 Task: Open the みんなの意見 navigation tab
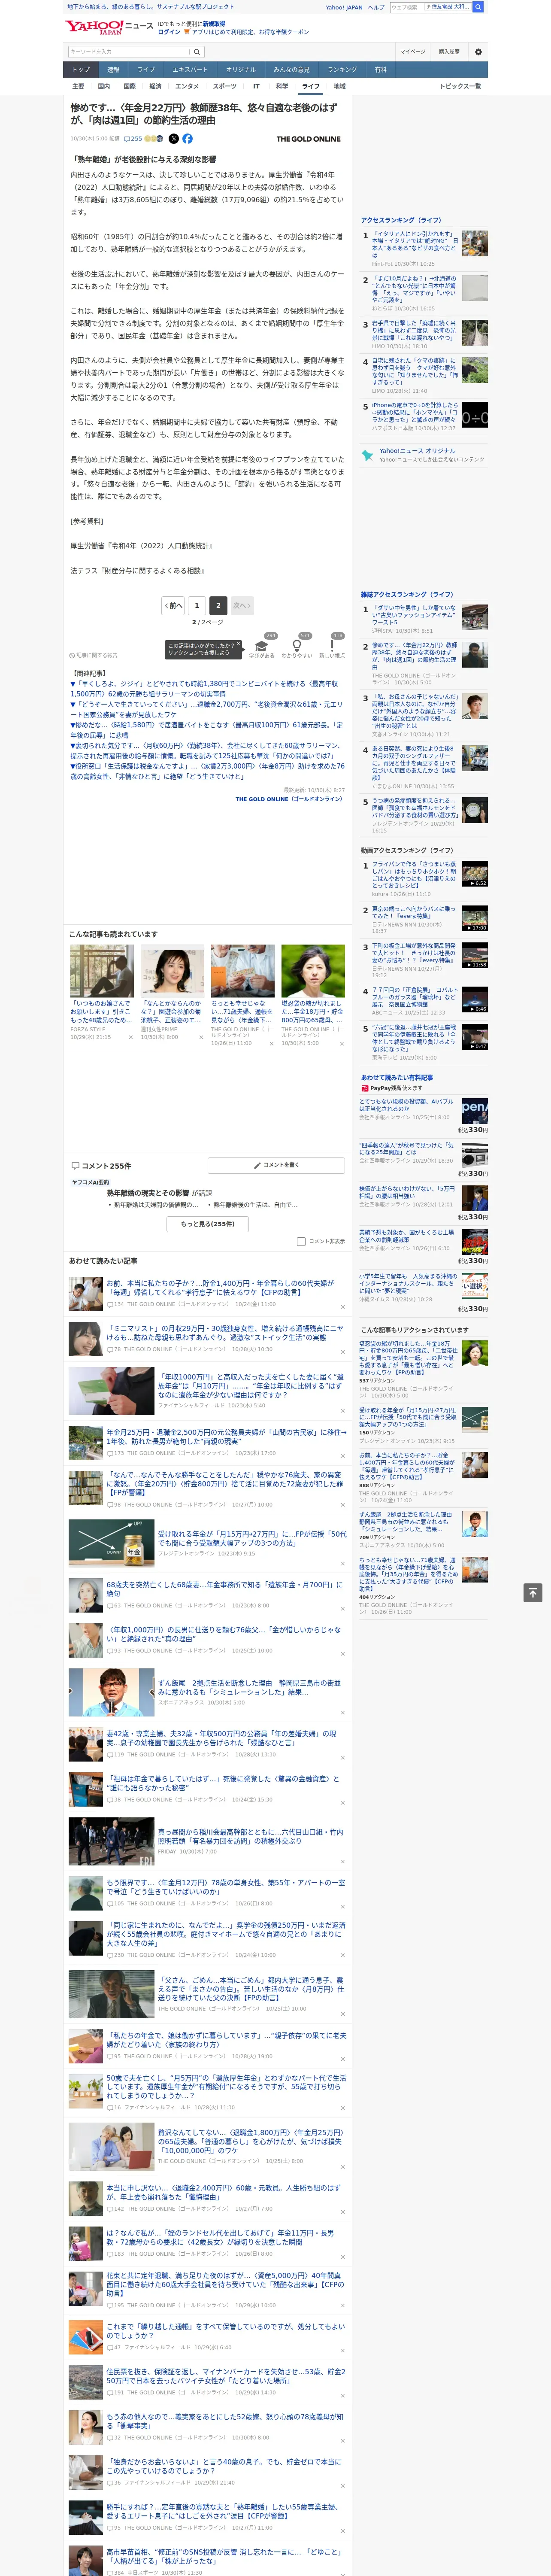291,70
